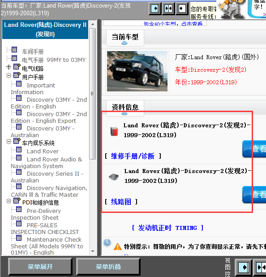Collapse the PDI和维护信息 tree node
Viewport: 266px width, 277px height.
click(x=9, y=201)
